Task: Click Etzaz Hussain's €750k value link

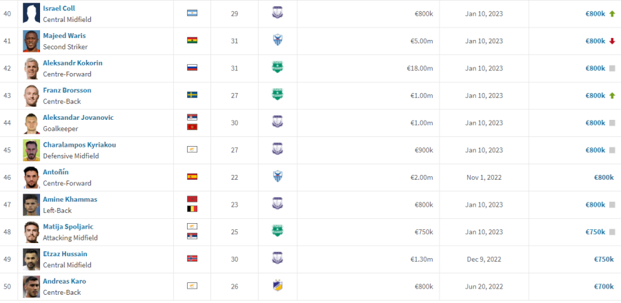Action: point(604,259)
